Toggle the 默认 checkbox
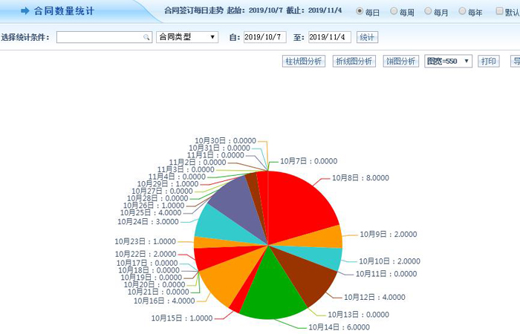520x334 pixels. click(500, 11)
